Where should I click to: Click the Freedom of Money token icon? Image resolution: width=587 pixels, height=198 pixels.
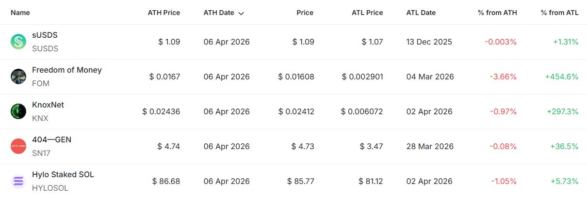pyautogui.click(x=18, y=76)
